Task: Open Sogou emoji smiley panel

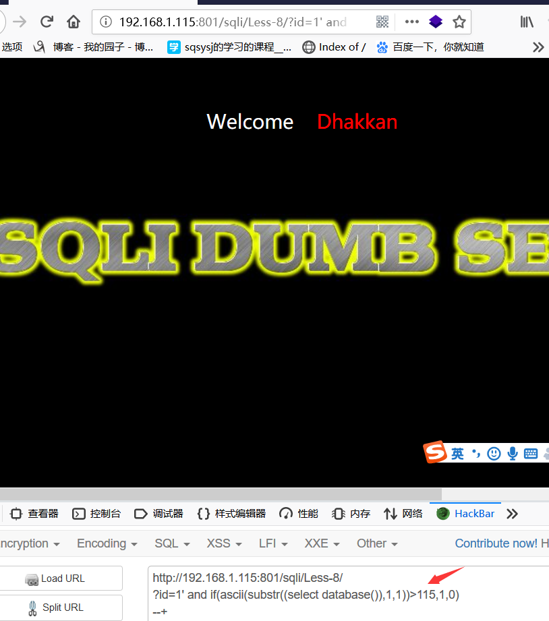Action: (494, 454)
